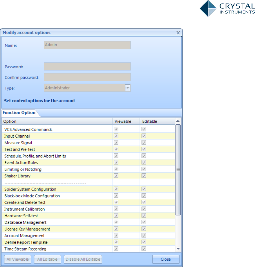Toggle Editable for Schedule, Profile, and Abort Limits
The height and width of the screenshot is (267, 255).
pos(144,156)
